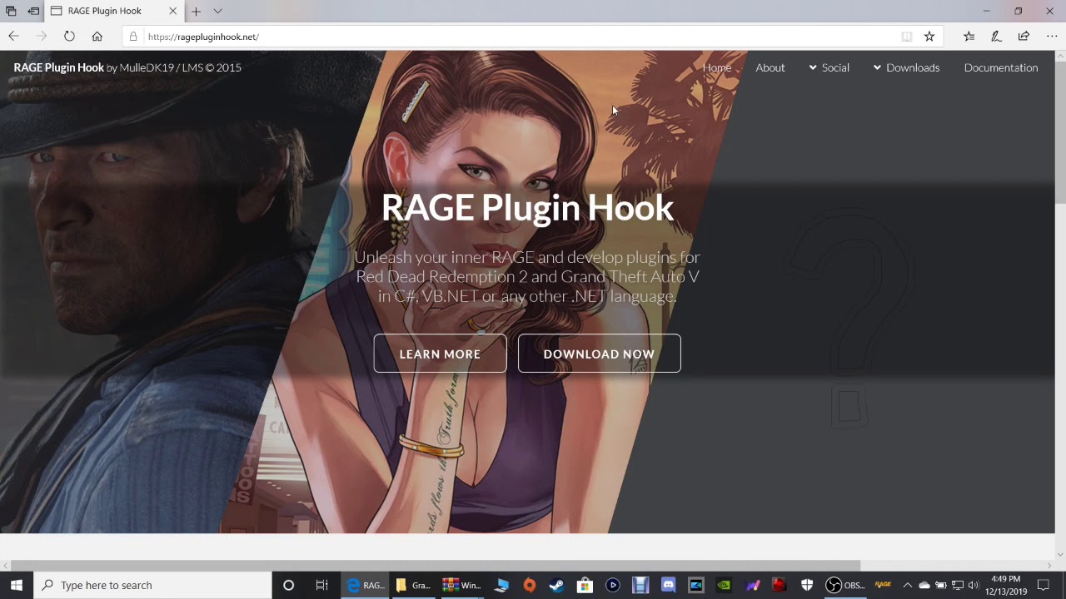Add this page to favorites
Screen dimensions: 1066x599
pos(929,37)
